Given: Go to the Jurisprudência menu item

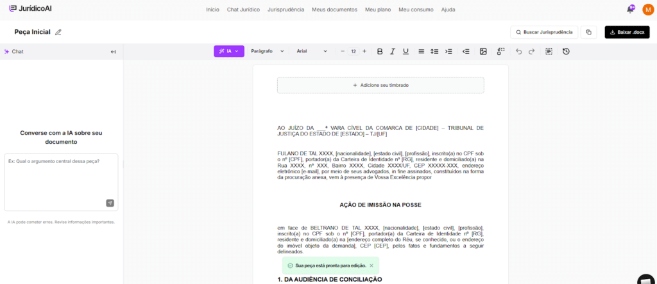Looking at the screenshot, I should pos(286,10).
